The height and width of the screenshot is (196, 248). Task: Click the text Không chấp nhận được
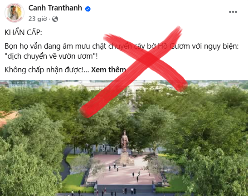[x=44, y=70]
